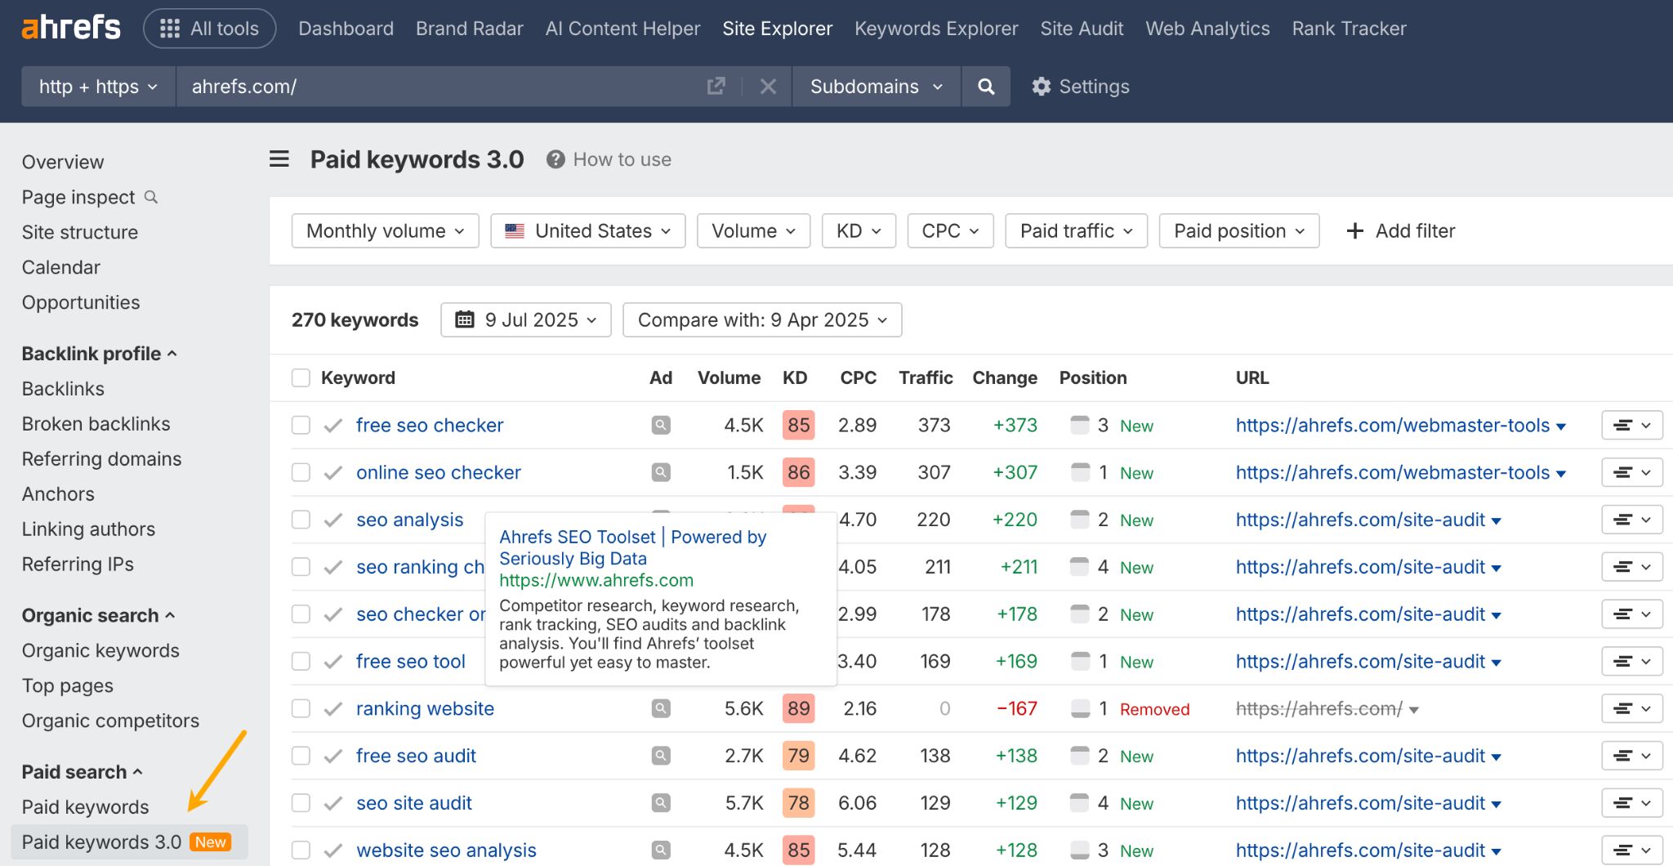Select all keywords via the header checkbox
The image size is (1673, 866).
pyautogui.click(x=301, y=377)
